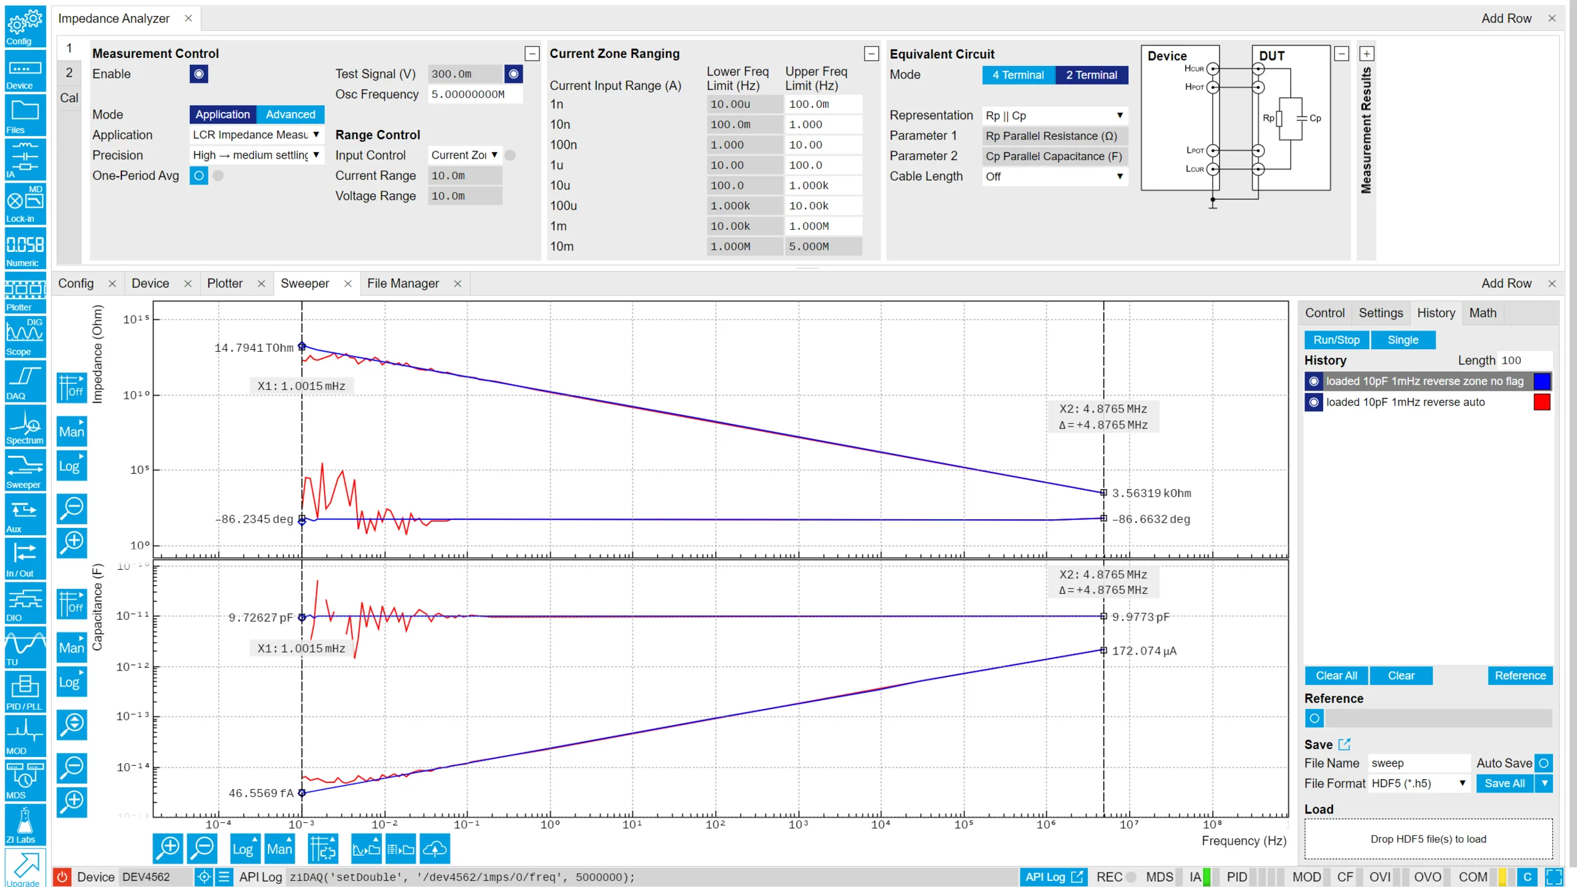Open the Files sidebar icon
Screen dimensions: 1577x887
[25, 115]
